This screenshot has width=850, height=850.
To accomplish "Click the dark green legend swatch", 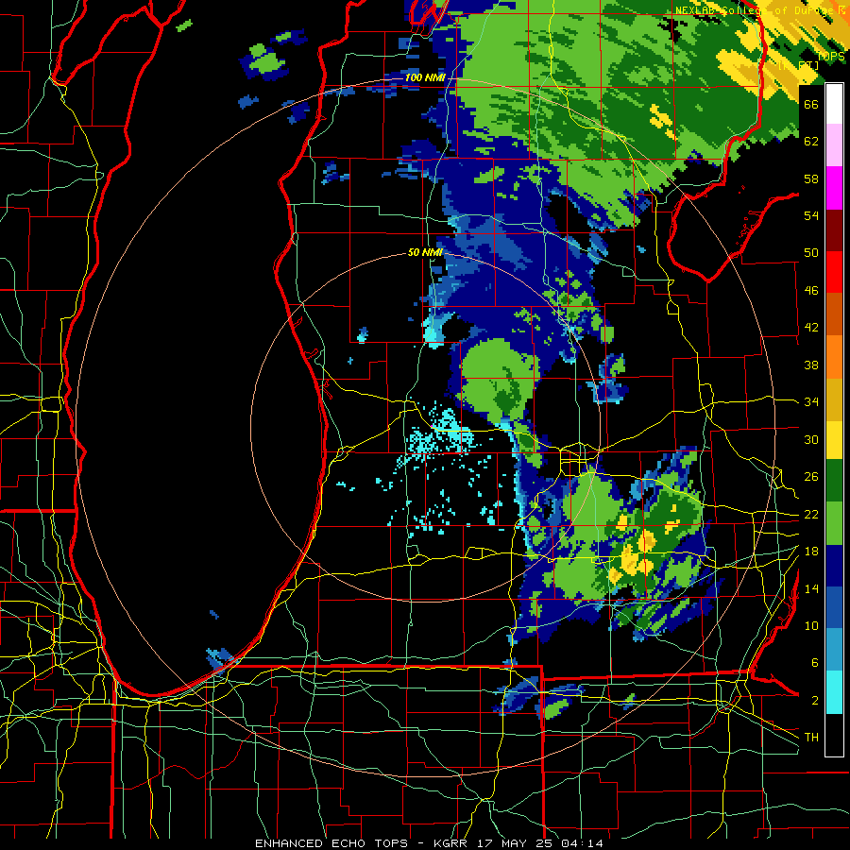I will pos(834,481).
